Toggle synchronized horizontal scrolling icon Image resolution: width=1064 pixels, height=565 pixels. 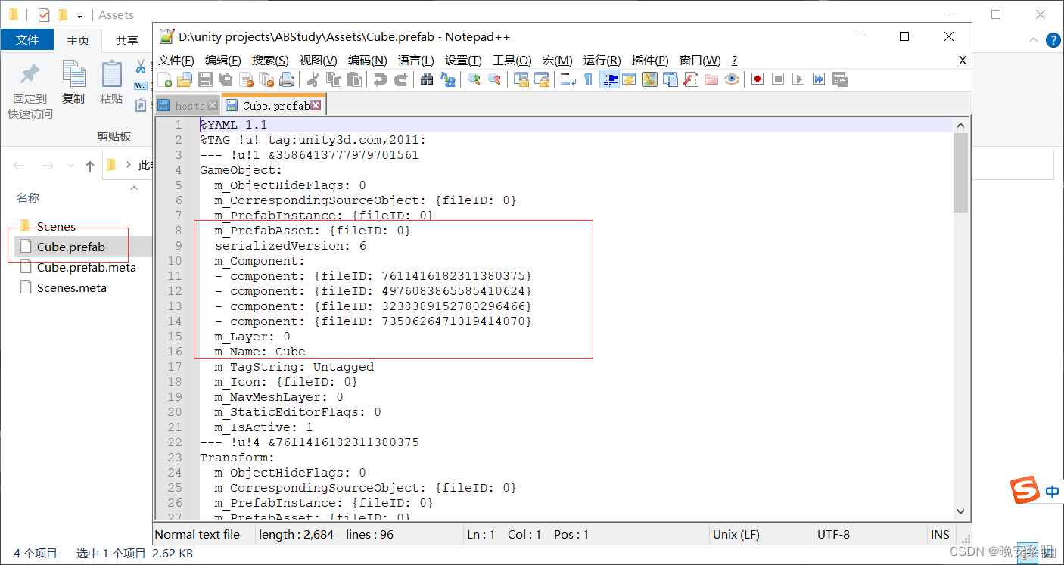click(x=542, y=79)
